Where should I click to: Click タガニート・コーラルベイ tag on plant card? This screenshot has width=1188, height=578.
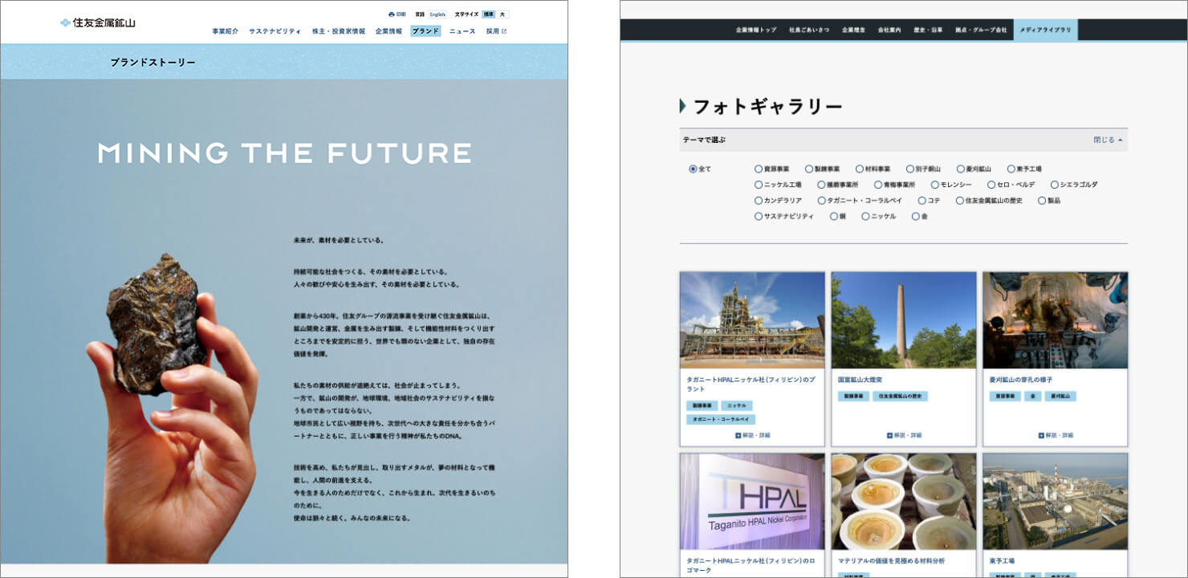point(720,419)
